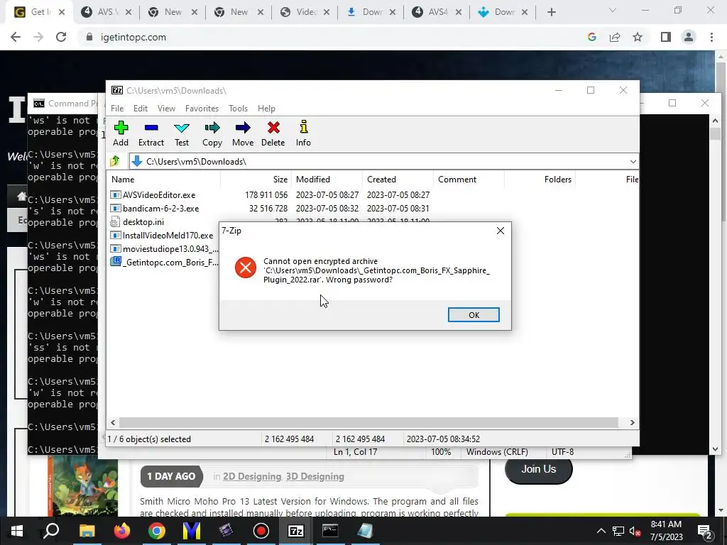Select the _Getintopc.com_Boris_F rar archive

pyautogui.click(x=164, y=263)
